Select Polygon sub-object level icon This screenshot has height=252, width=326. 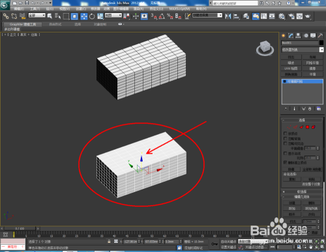point(307,127)
